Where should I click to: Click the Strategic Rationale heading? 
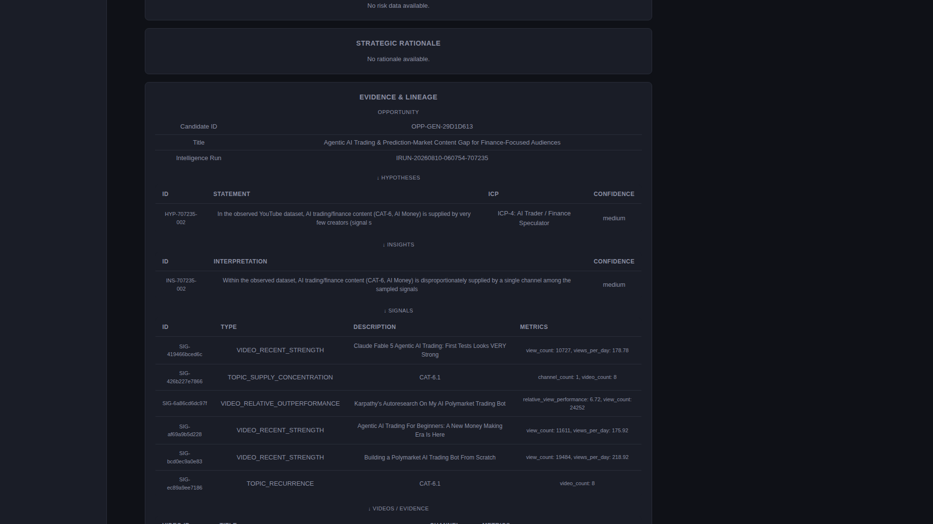point(398,43)
